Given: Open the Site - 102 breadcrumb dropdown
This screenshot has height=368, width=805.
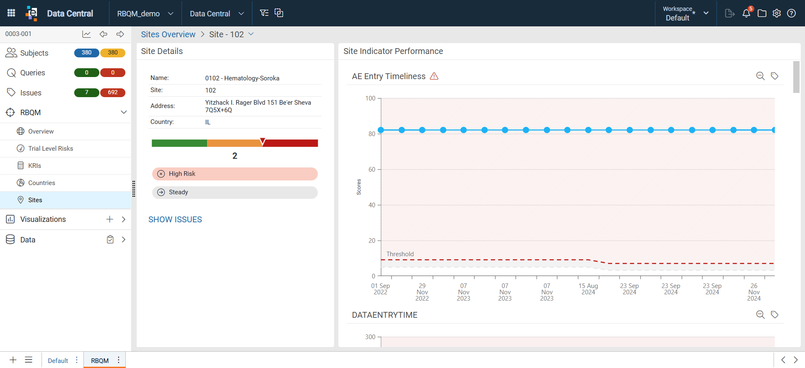Looking at the screenshot, I should click(x=251, y=34).
